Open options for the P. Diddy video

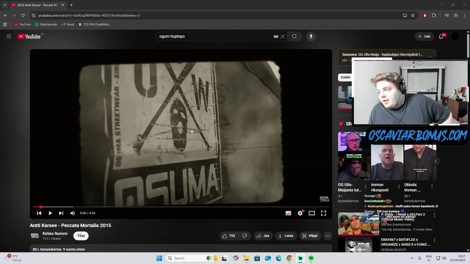[x=434, y=215]
